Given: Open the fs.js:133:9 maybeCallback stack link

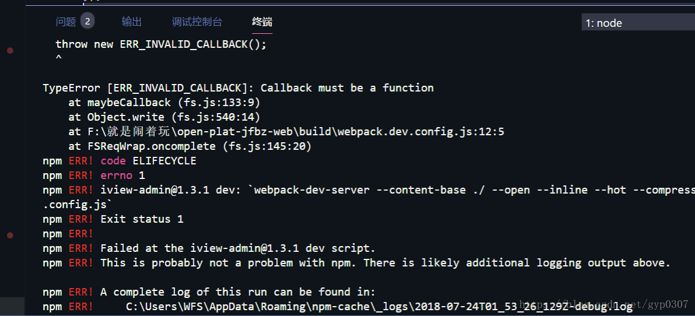Looking at the screenshot, I should [216, 103].
